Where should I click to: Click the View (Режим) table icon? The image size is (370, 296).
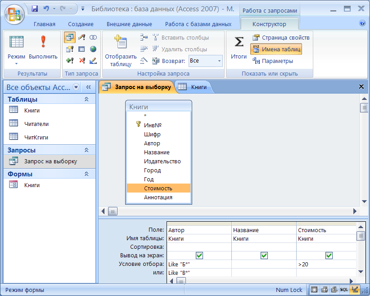(16, 42)
